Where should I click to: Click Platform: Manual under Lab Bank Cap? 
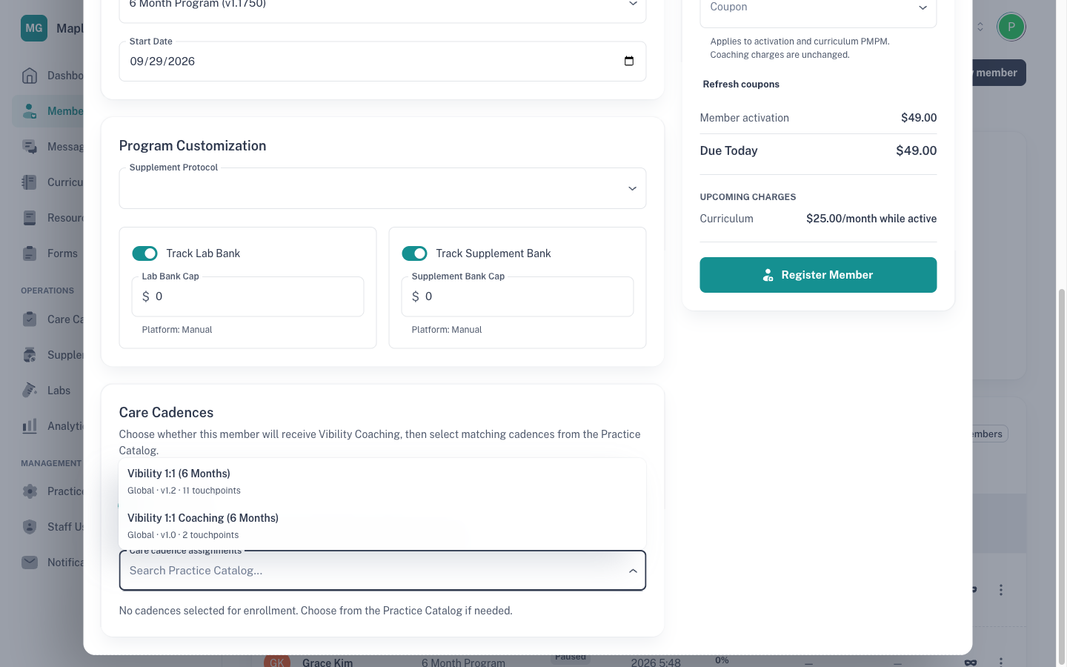point(177,330)
